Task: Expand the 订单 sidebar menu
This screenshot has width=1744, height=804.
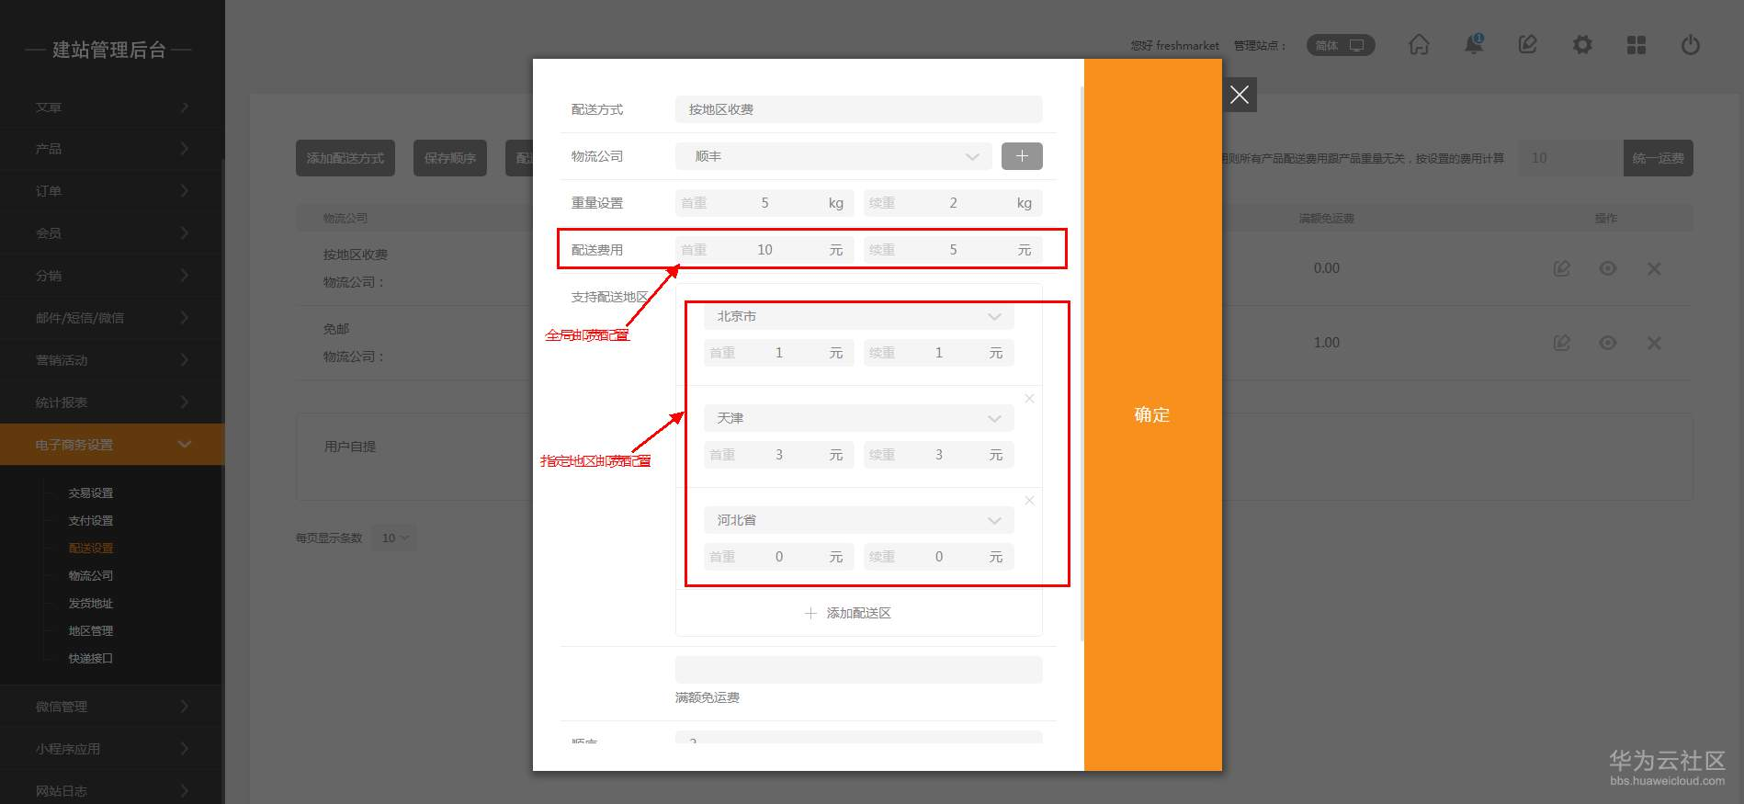Action: (112, 191)
